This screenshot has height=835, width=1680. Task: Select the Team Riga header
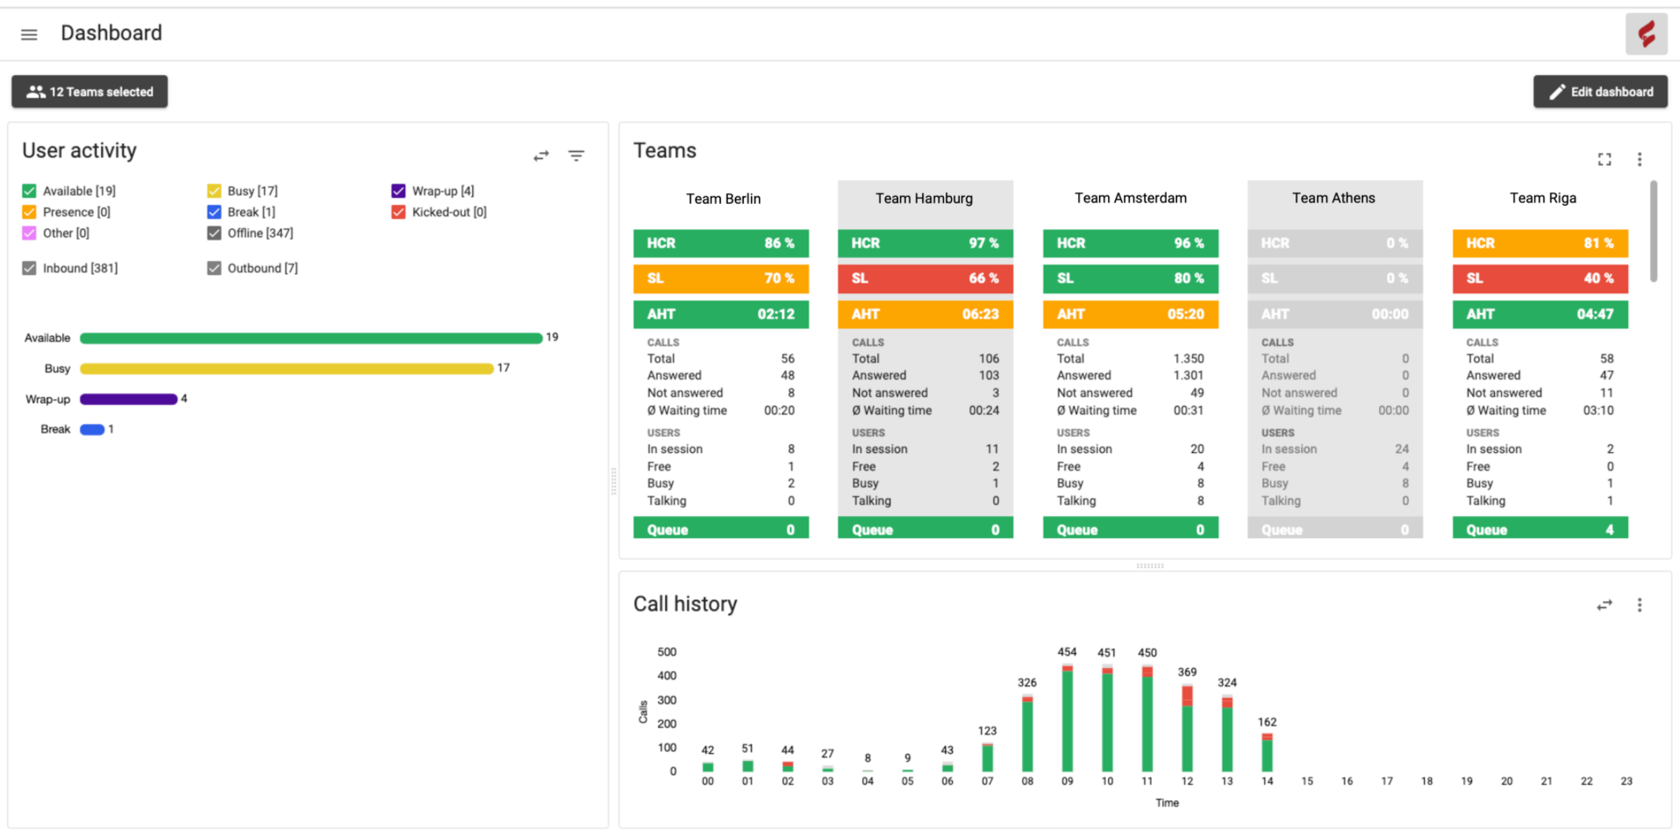coord(1542,199)
